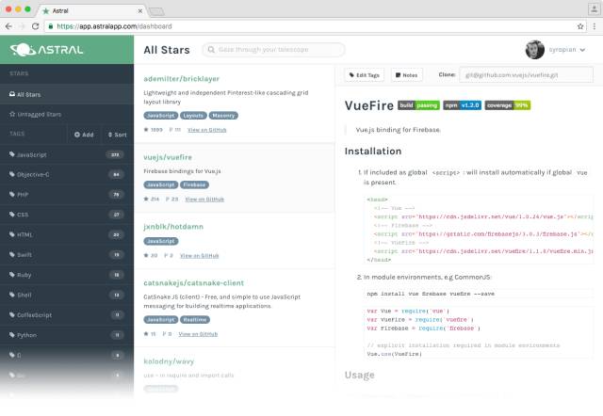Add a new tag
Image resolution: width=603 pixels, height=416 pixels.
[84, 135]
